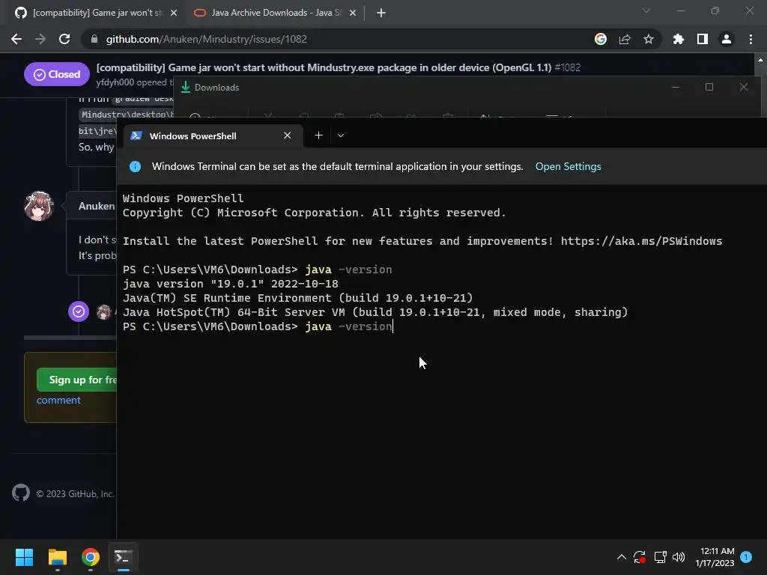The image size is (767, 575).
Task: Expand Chrome tab search chevron
Action: click(646, 10)
